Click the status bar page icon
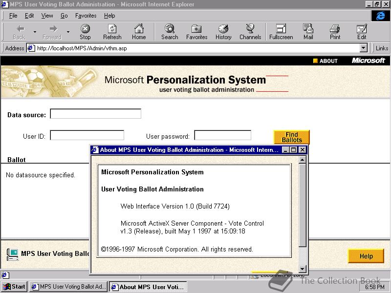The image size is (391, 293). (x=4, y=275)
